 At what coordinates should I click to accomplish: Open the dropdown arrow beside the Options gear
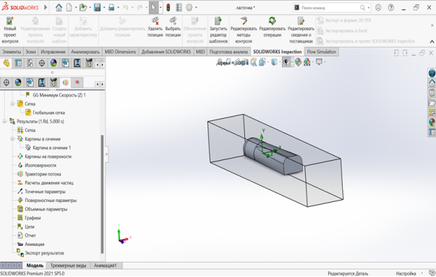point(196,7)
